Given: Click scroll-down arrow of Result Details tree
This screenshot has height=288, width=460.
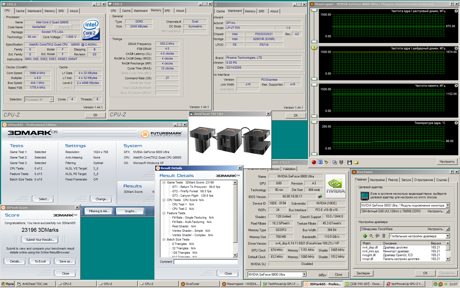Looking at the screenshot, I should click(x=235, y=255).
